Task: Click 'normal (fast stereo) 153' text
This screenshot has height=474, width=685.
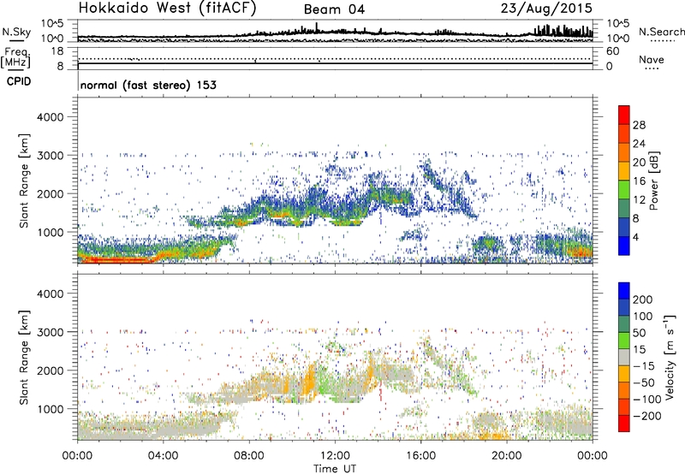Action: pyautogui.click(x=148, y=85)
